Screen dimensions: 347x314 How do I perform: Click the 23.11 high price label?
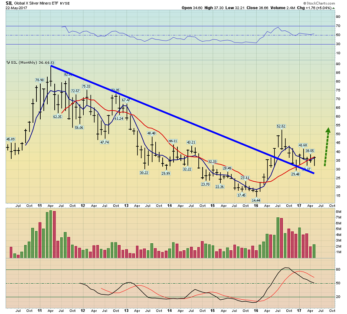pos(245,178)
